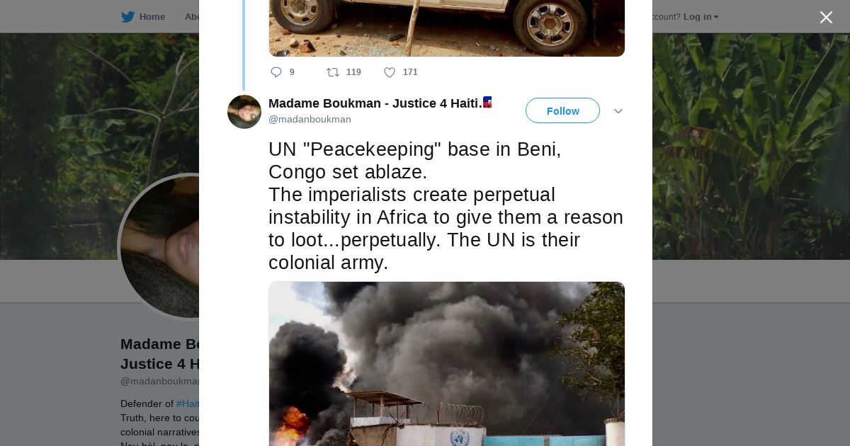Like the tweet with the heart icon
This screenshot has width=850, height=446.
pos(390,72)
